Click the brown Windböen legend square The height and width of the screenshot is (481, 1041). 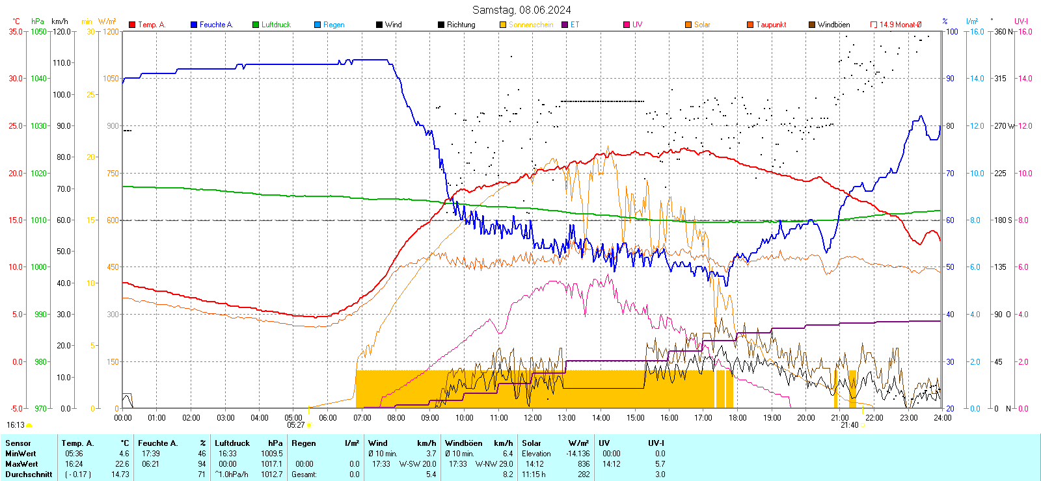812,25
